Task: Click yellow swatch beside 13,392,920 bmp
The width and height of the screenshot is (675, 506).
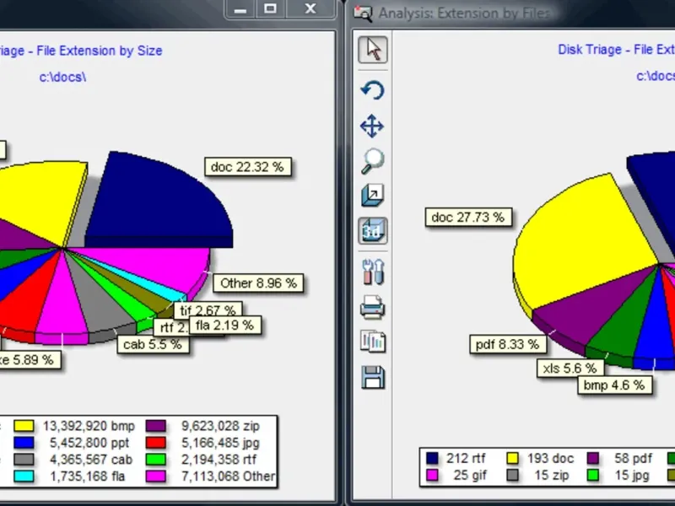Action: 24,426
